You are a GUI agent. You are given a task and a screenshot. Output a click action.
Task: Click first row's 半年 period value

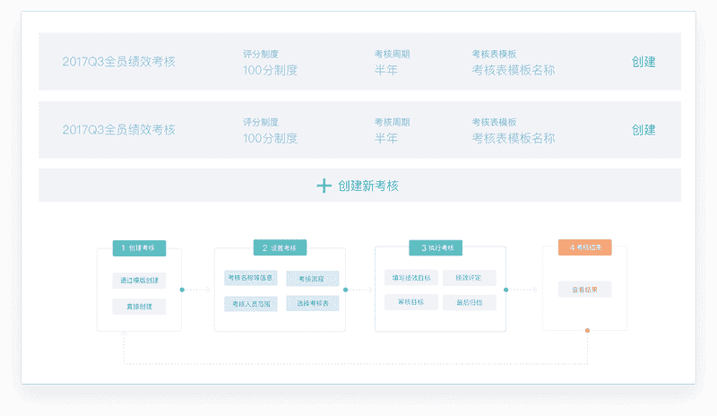tap(386, 70)
